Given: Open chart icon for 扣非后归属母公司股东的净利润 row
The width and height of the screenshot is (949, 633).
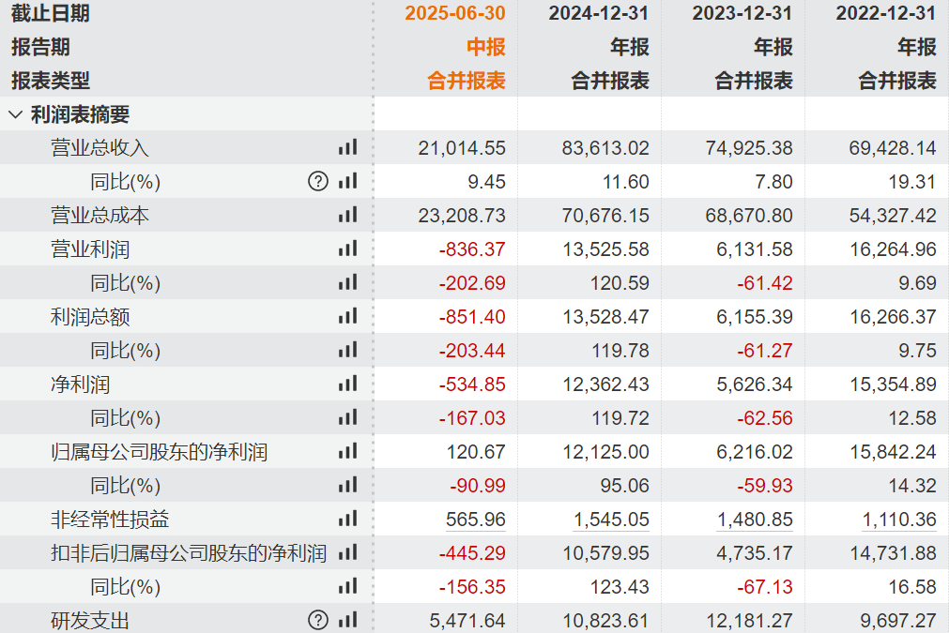Looking at the screenshot, I should pyautogui.click(x=348, y=552).
